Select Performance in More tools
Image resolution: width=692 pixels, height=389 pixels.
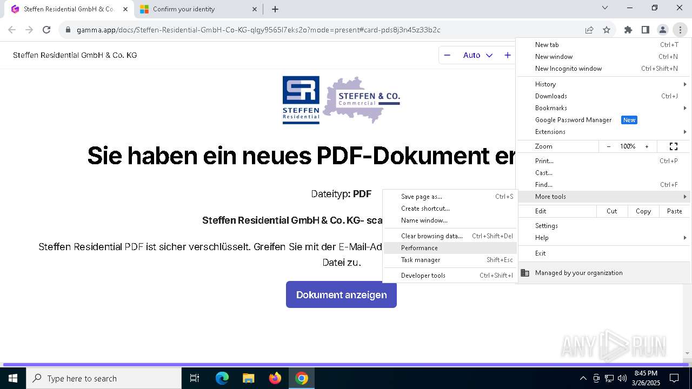[450, 248]
